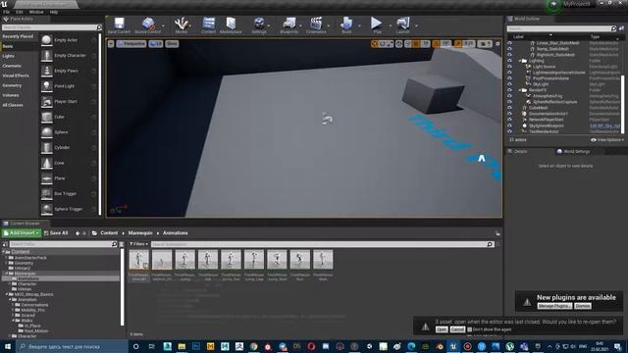
Task: Open the Modes toolbar icon
Action: coord(182,25)
